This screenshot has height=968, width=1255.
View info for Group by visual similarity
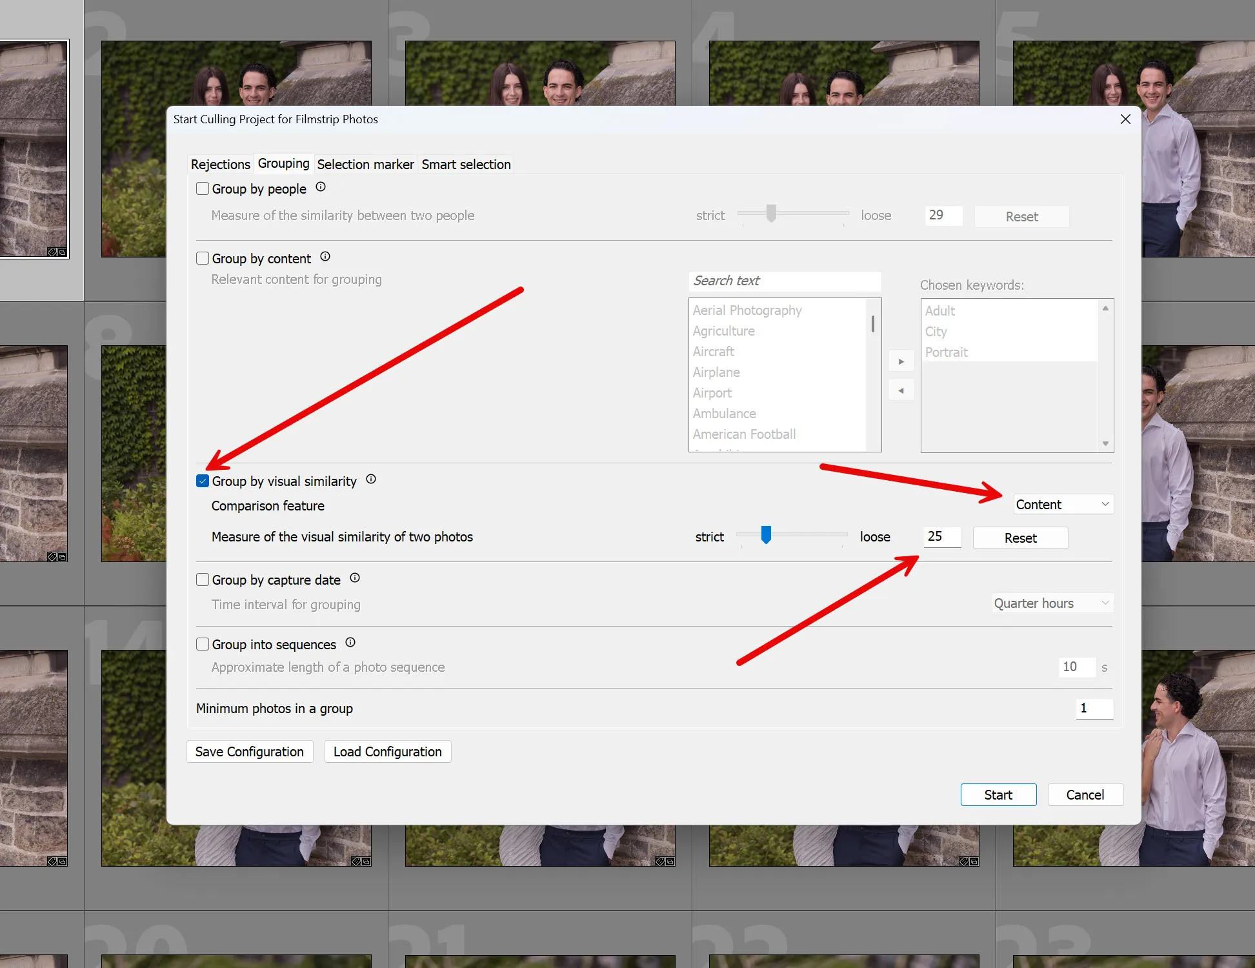click(371, 479)
